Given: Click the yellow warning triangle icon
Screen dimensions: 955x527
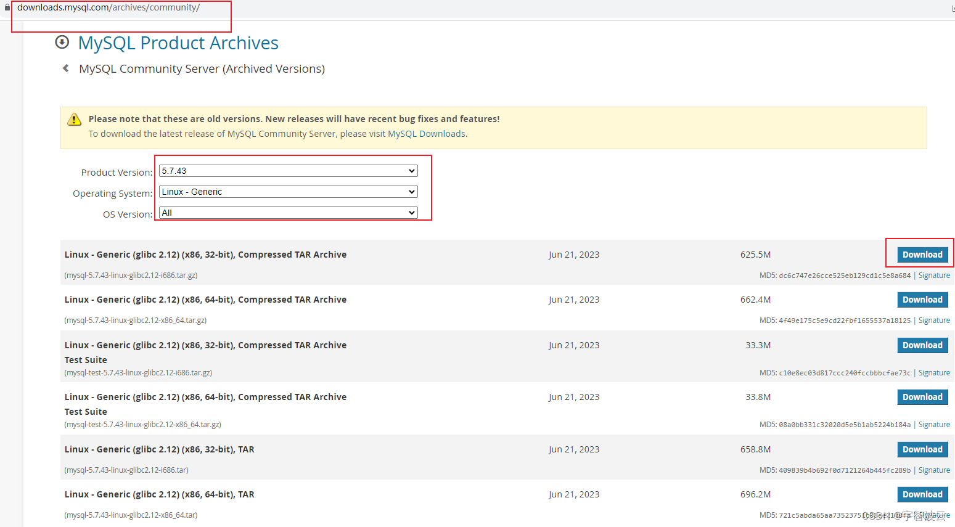Looking at the screenshot, I should 74,120.
